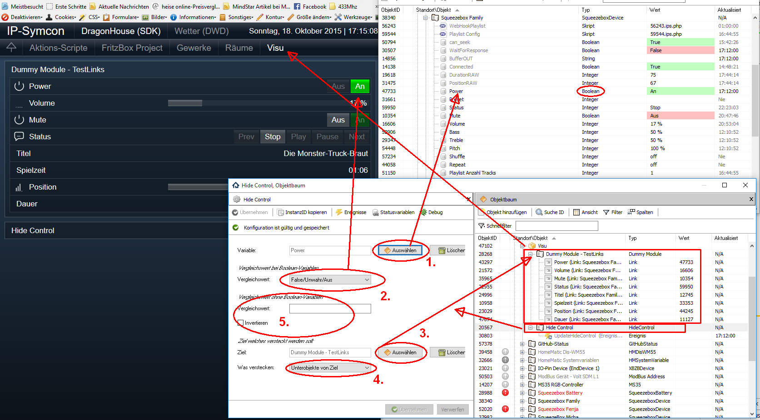The height and width of the screenshot is (420, 760).
Task: Click the UpdateHideControl event icon
Action: point(548,336)
